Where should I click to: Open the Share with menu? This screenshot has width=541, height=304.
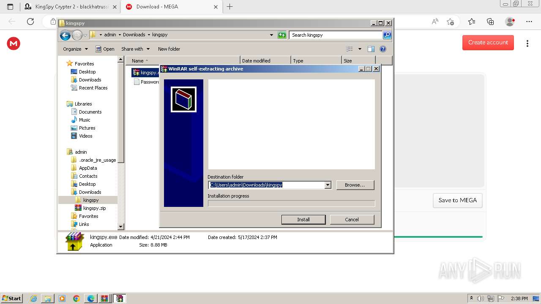[135, 49]
